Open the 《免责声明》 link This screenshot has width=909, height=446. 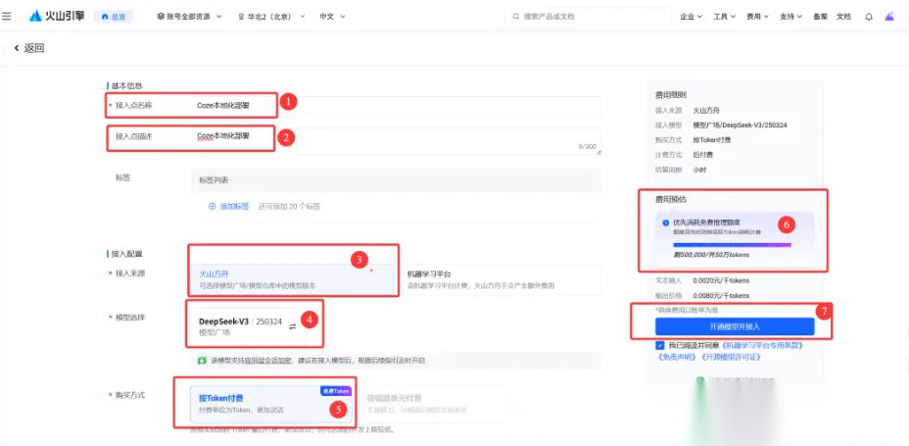click(x=676, y=357)
